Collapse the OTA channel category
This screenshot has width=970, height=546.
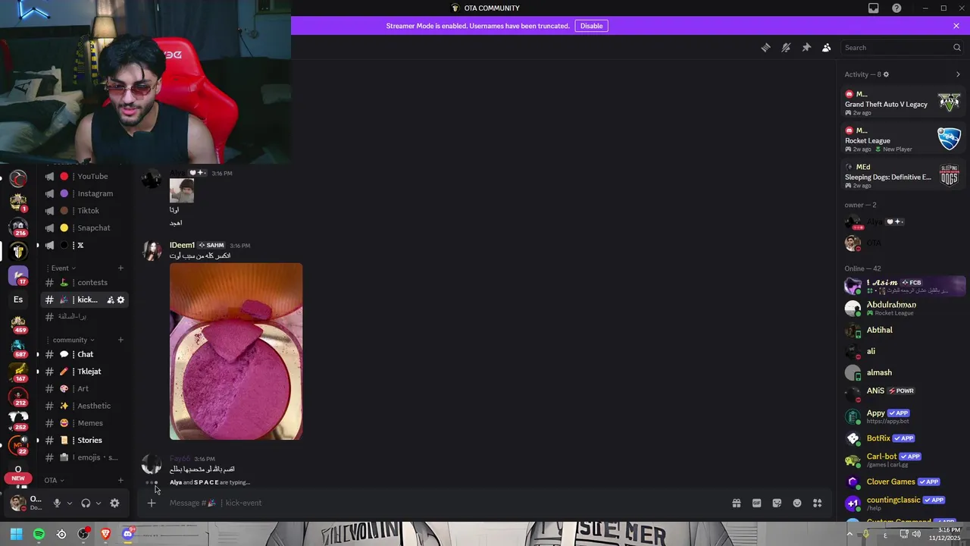coord(55,480)
